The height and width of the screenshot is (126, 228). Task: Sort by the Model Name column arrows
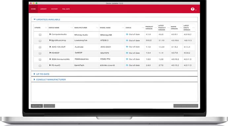tap(123, 28)
